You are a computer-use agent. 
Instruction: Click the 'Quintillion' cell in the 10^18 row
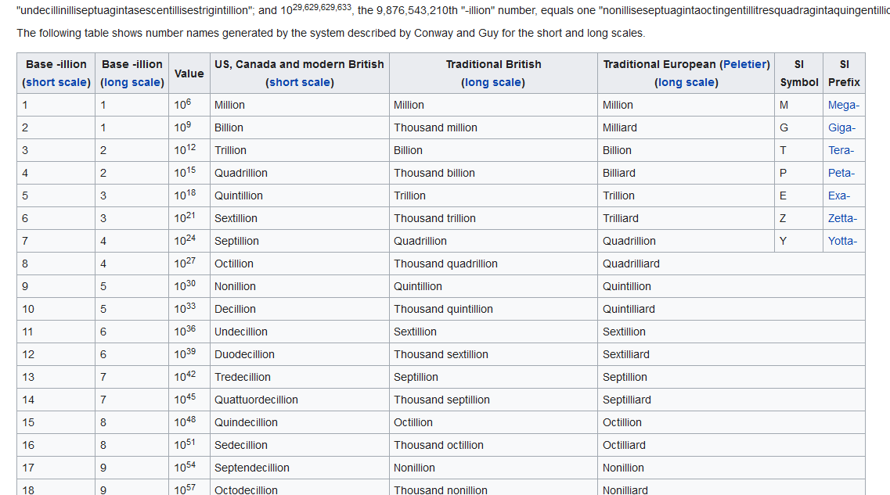(x=300, y=195)
